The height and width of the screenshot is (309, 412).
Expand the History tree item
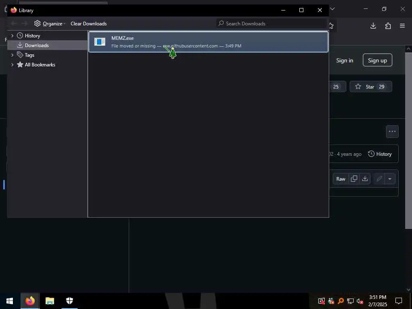(x=12, y=36)
